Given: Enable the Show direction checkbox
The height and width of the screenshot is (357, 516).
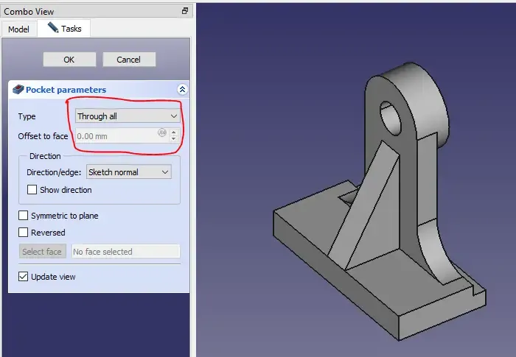Looking at the screenshot, I should click(x=32, y=190).
